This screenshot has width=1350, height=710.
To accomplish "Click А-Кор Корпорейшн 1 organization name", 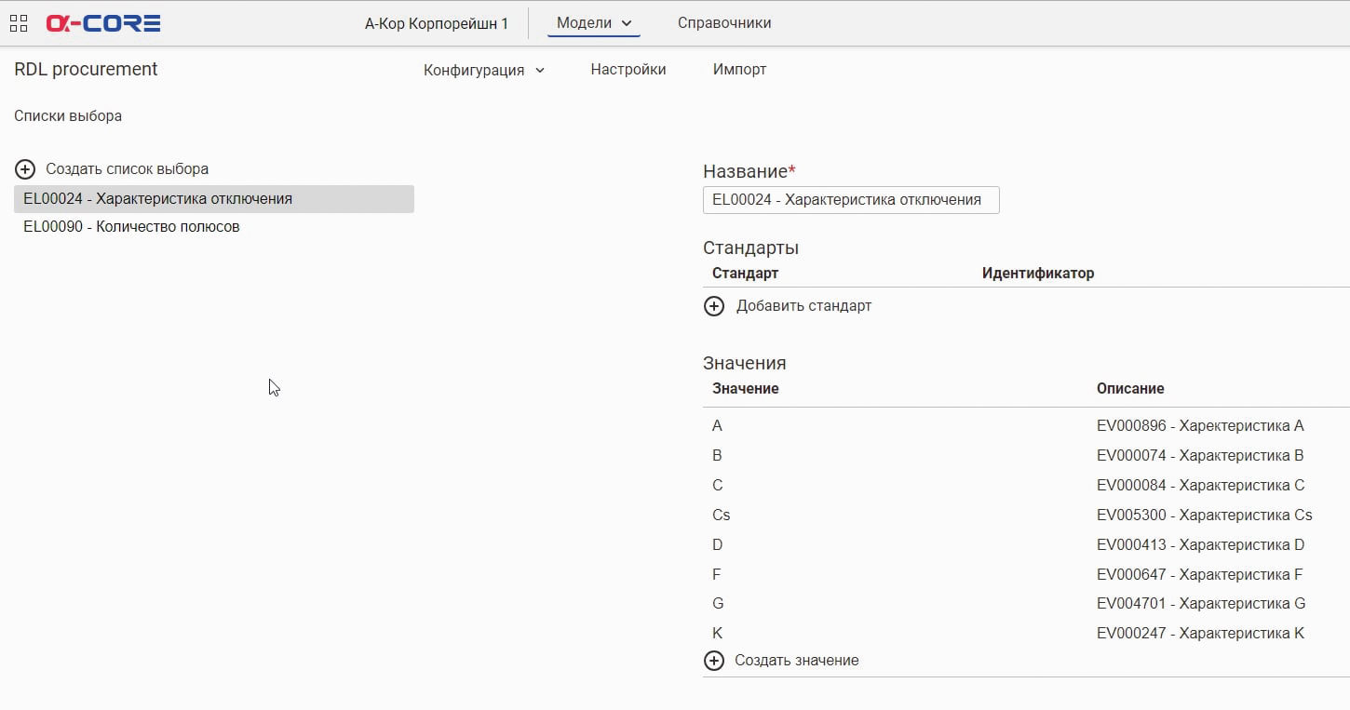I will (437, 23).
